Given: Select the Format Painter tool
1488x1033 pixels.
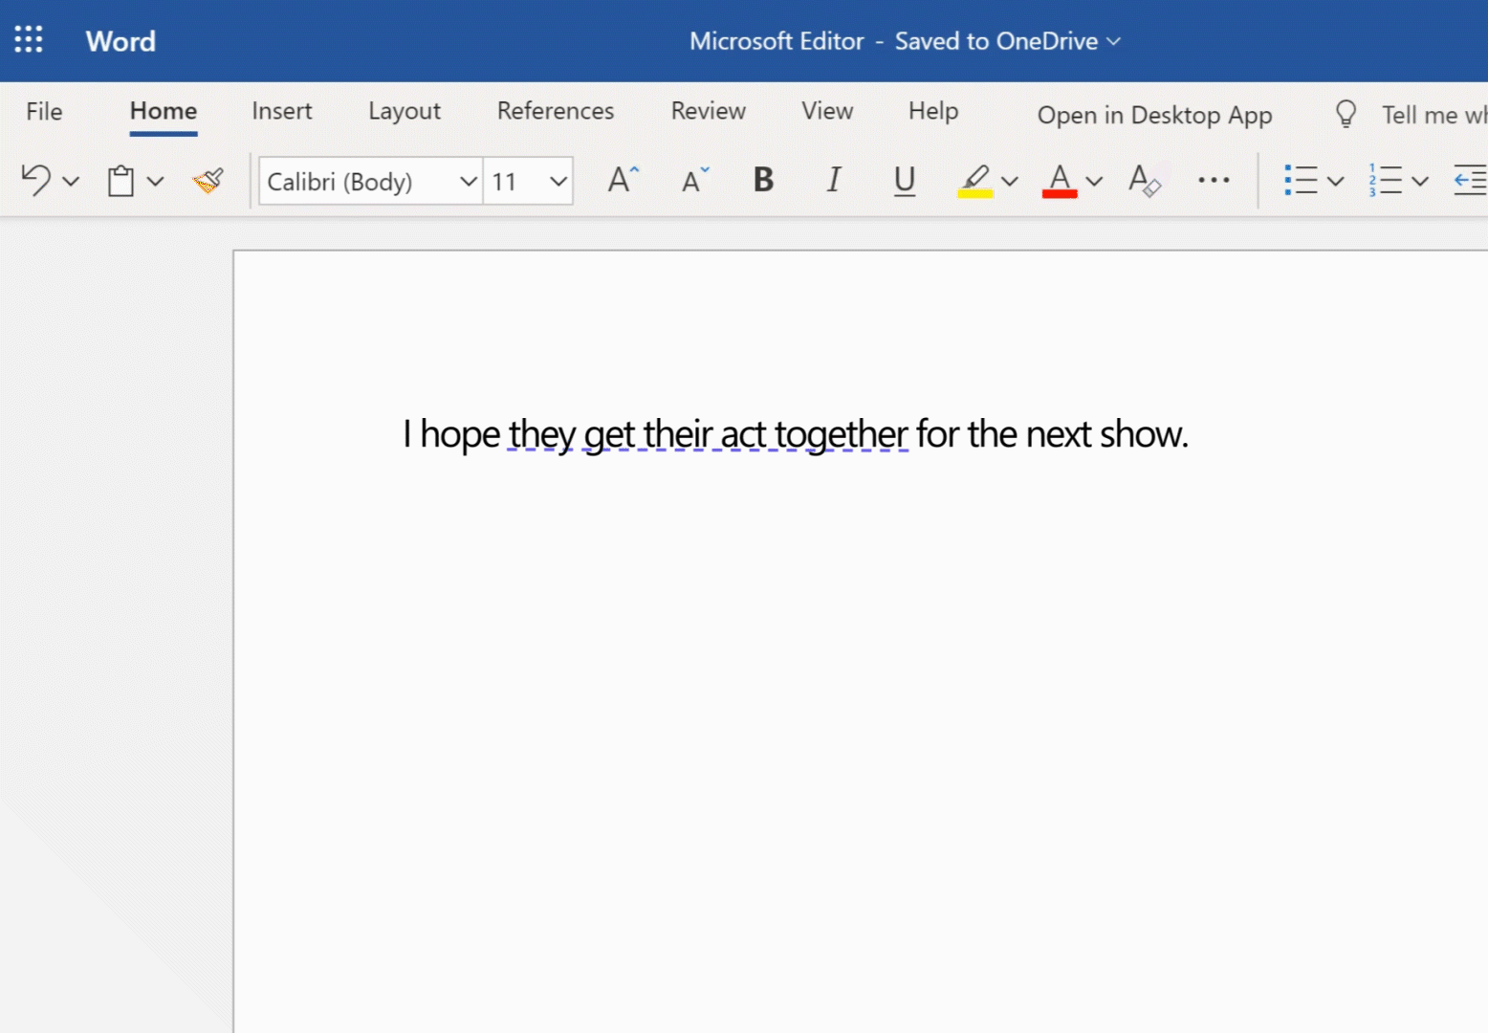Looking at the screenshot, I should click(208, 180).
